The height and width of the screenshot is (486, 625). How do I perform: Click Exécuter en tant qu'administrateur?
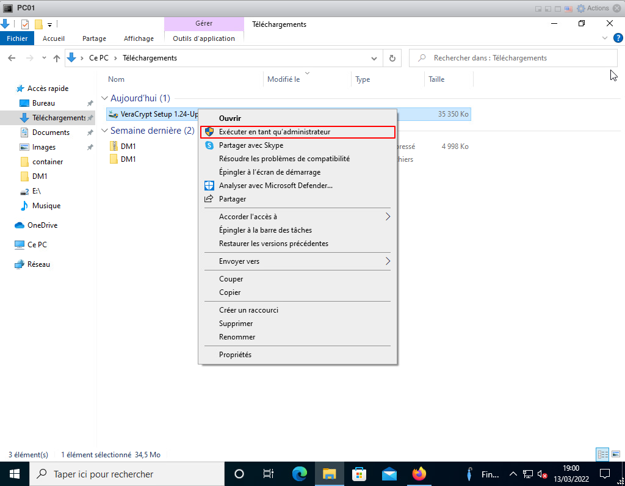[x=274, y=132]
